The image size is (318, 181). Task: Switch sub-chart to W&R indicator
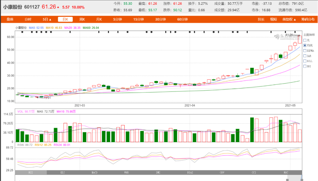[126, 172]
